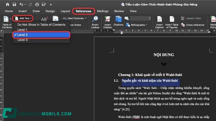The image size is (216, 121).
Task: Select Level 1 from the Add Text menu
Action: point(41,30)
